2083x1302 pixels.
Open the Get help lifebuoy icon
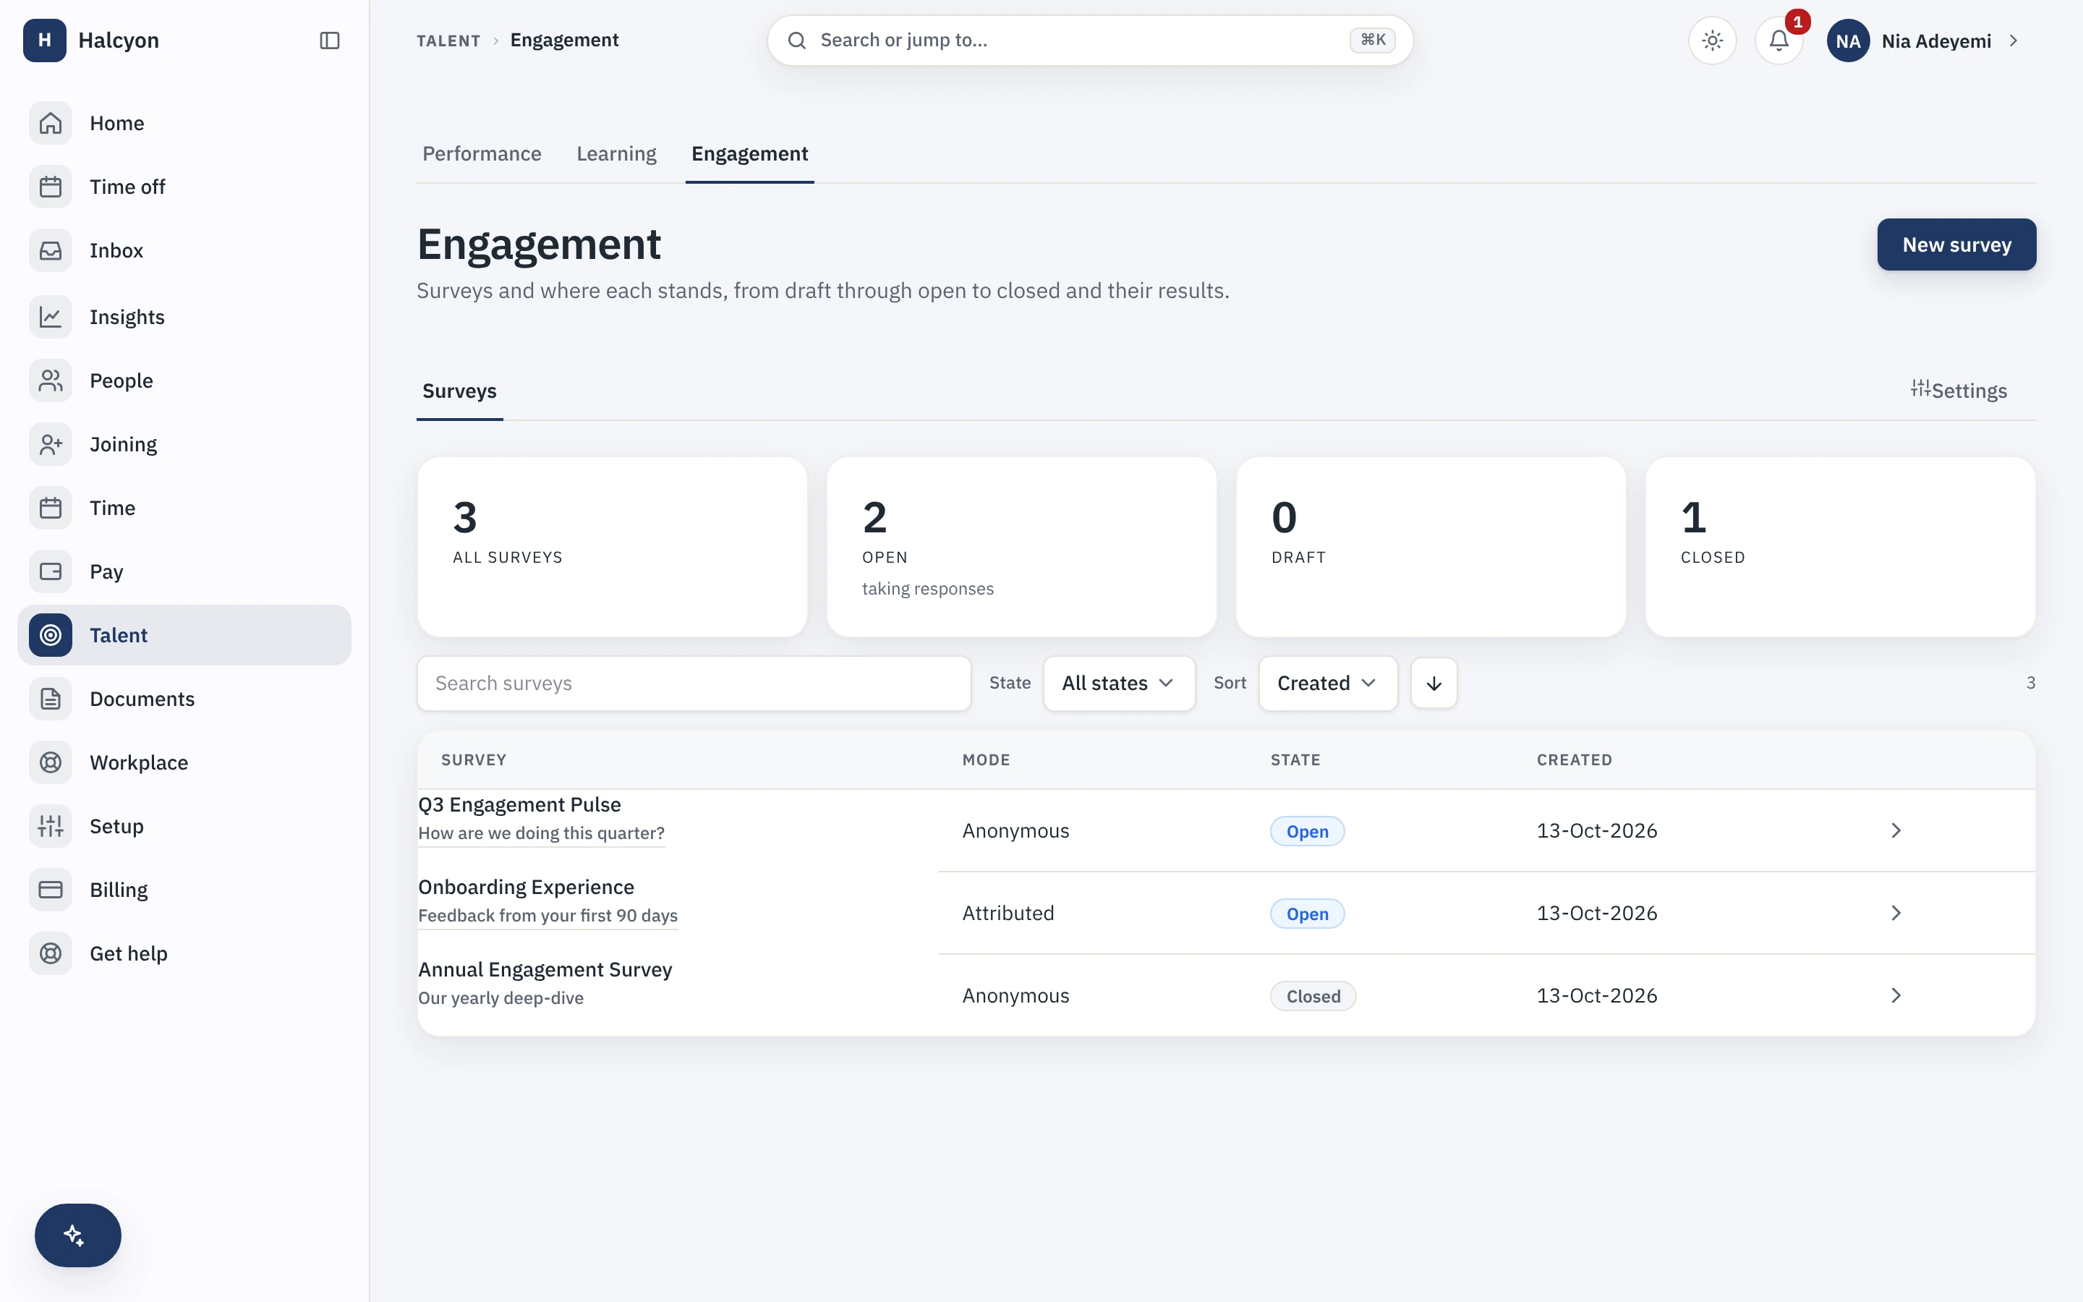(51, 953)
